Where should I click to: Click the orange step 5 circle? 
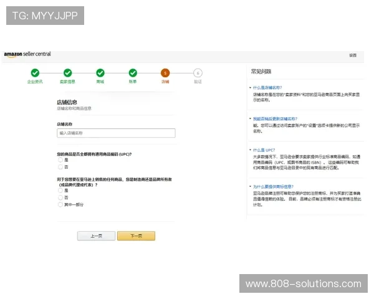click(165, 73)
